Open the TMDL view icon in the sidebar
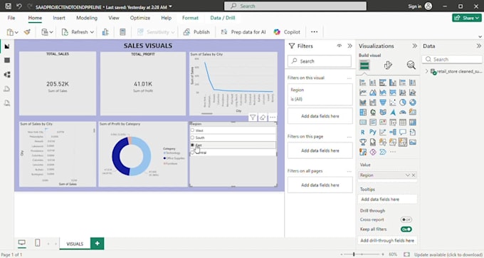 pos(7,103)
